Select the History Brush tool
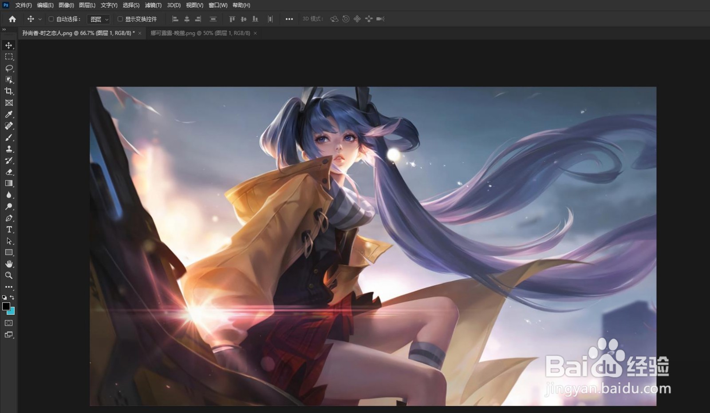 [x=9, y=160]
